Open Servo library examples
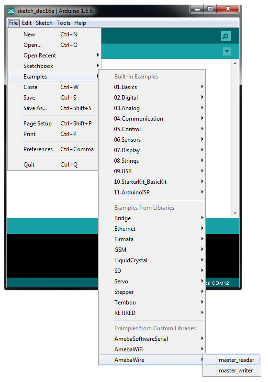Viewport: 268px width, 382px height. [152, 281]
